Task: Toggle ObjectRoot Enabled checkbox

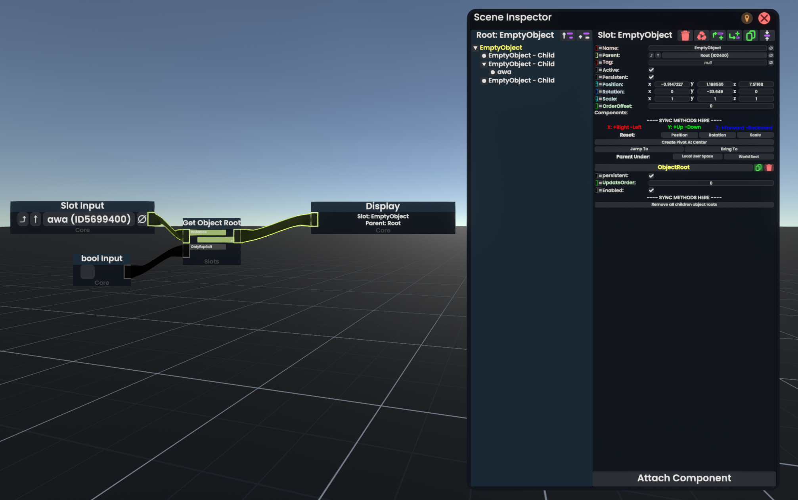Action: coord(651,190)
